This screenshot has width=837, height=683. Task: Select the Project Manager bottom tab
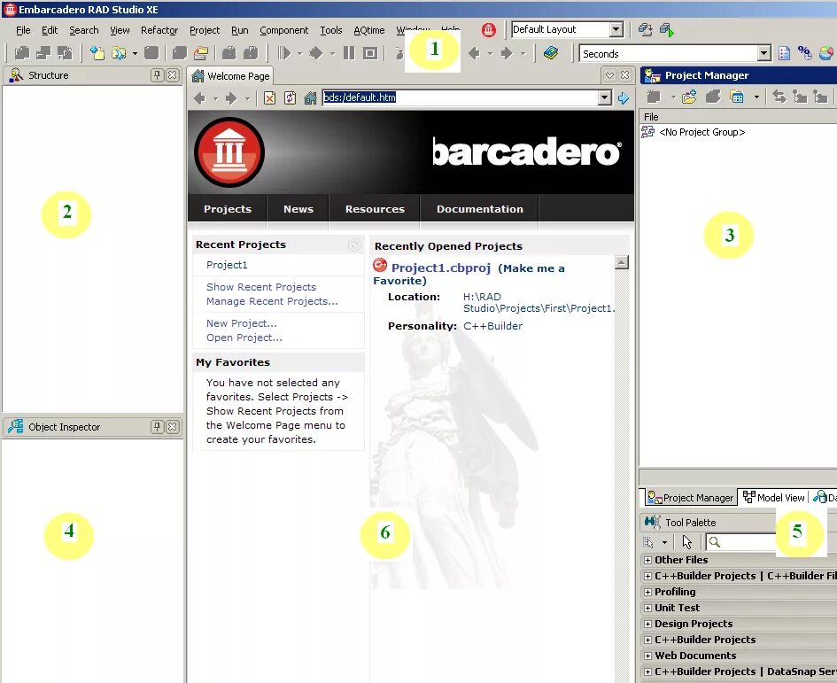pyautogui.click(x=690, y=497)
